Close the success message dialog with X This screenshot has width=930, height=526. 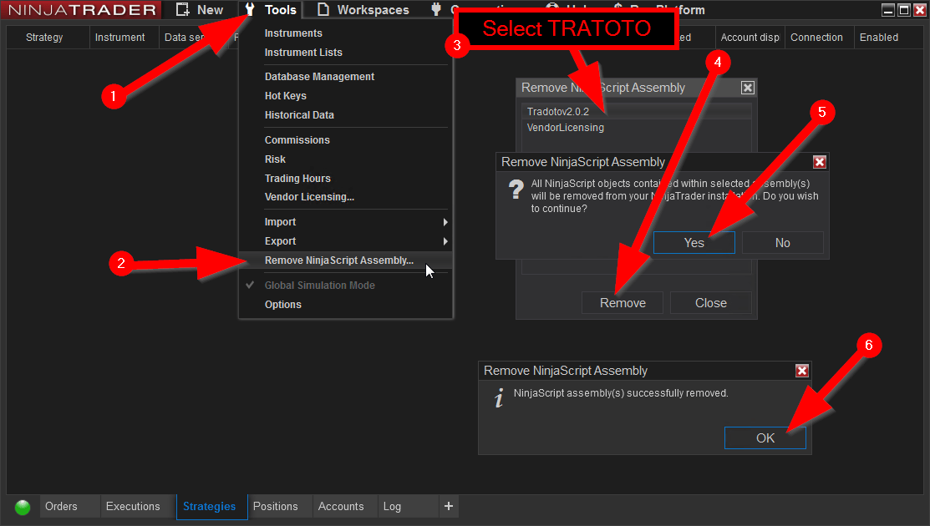[801, 371]
